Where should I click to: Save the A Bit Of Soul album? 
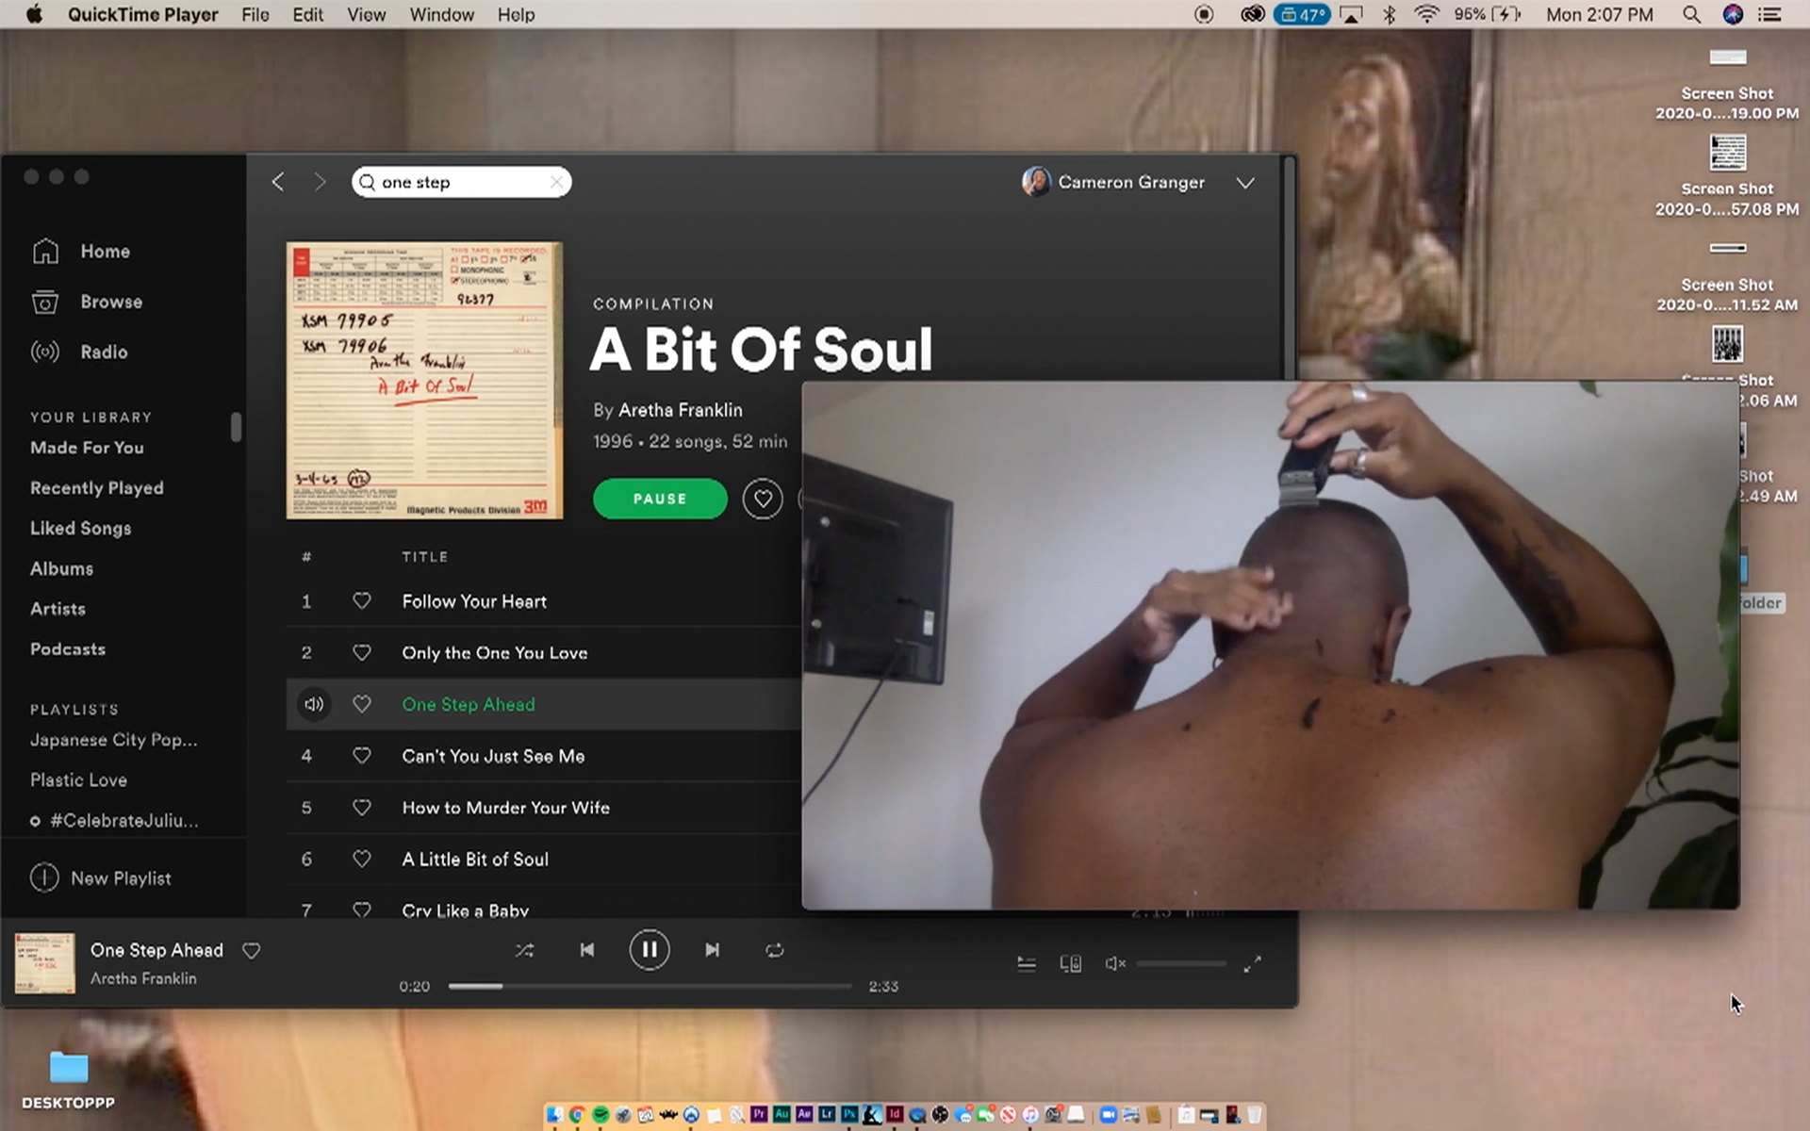coord(763,499)
